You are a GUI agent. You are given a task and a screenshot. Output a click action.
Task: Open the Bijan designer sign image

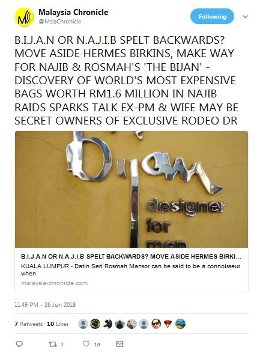point(131,189)
